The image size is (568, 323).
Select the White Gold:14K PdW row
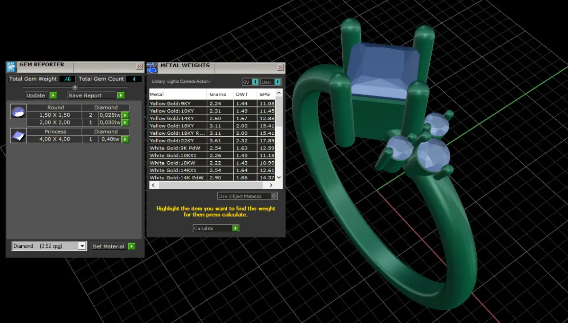[x=212, y=177]
